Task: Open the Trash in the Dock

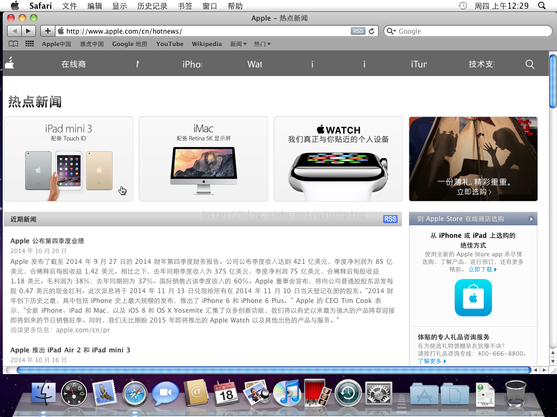Action: coord(516,394)
